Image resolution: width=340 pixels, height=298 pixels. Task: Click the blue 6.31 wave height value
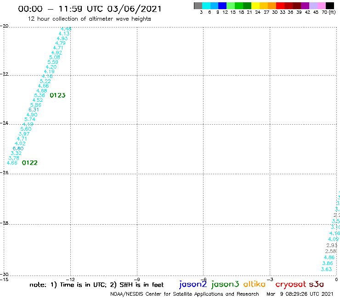(x=34, y=110)
